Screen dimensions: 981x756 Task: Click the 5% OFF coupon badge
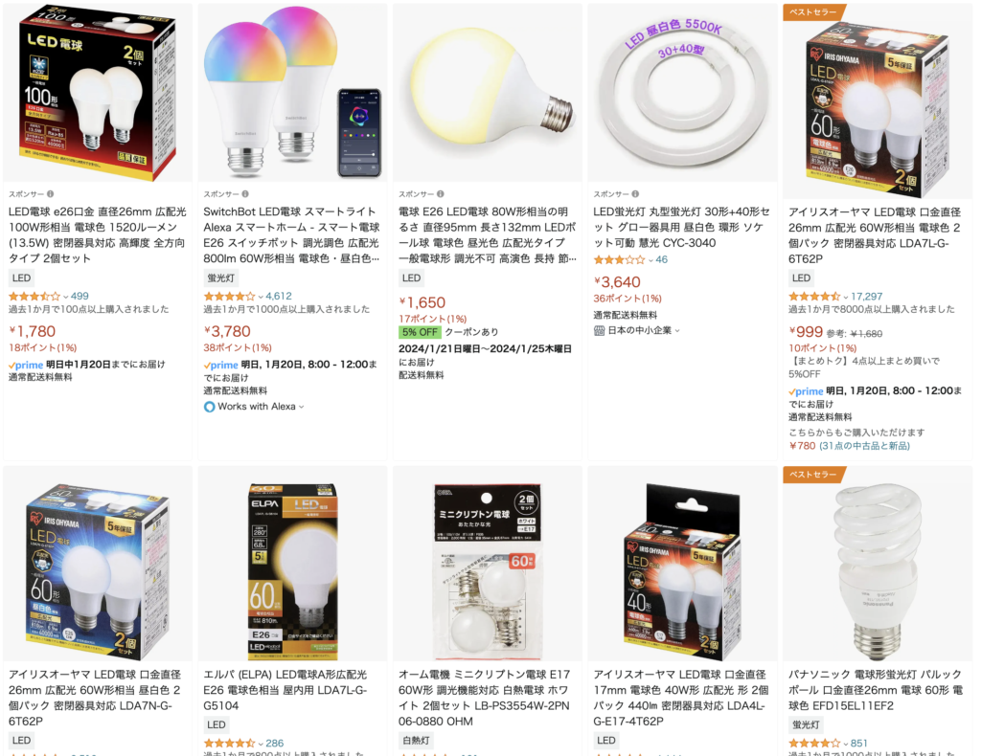point(420,332)
